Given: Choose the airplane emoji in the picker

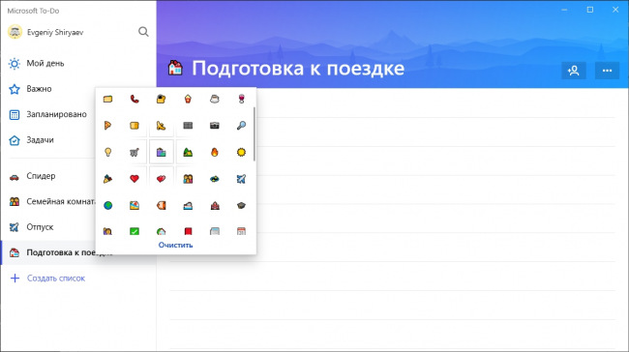Looking at the screenshot, I should [241, 179].
